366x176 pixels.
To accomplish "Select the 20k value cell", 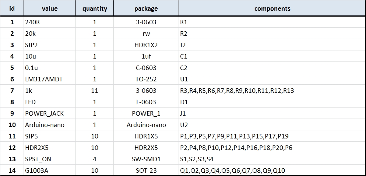I will click(50, 34).
